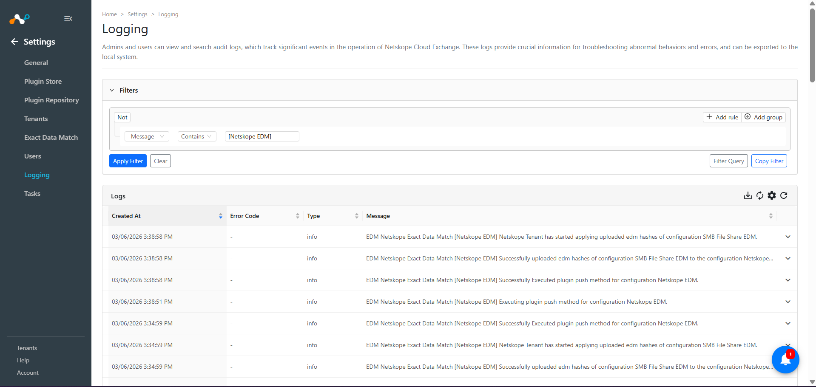Select Tenants under the Settings menu
816x387 pixels.
tap(36, 119)
